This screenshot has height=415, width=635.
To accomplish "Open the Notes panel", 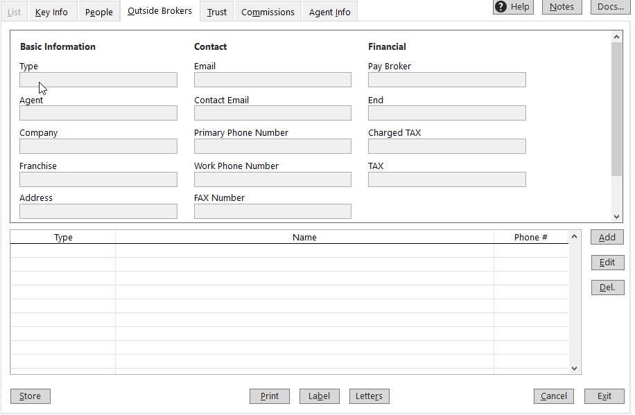I will 562,7.
